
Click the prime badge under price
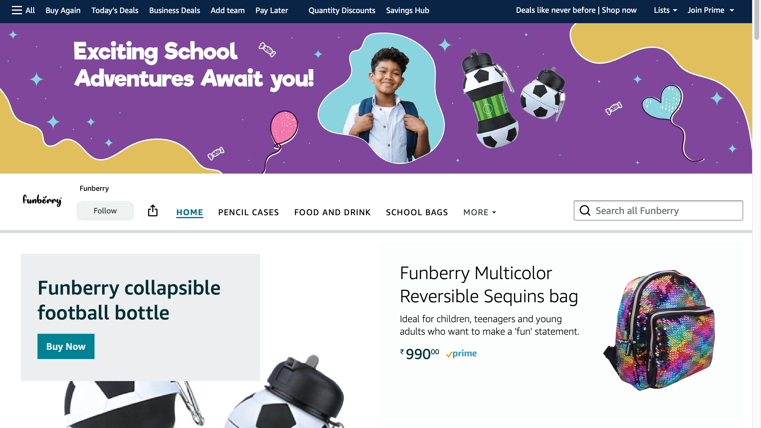click(461, 354)
